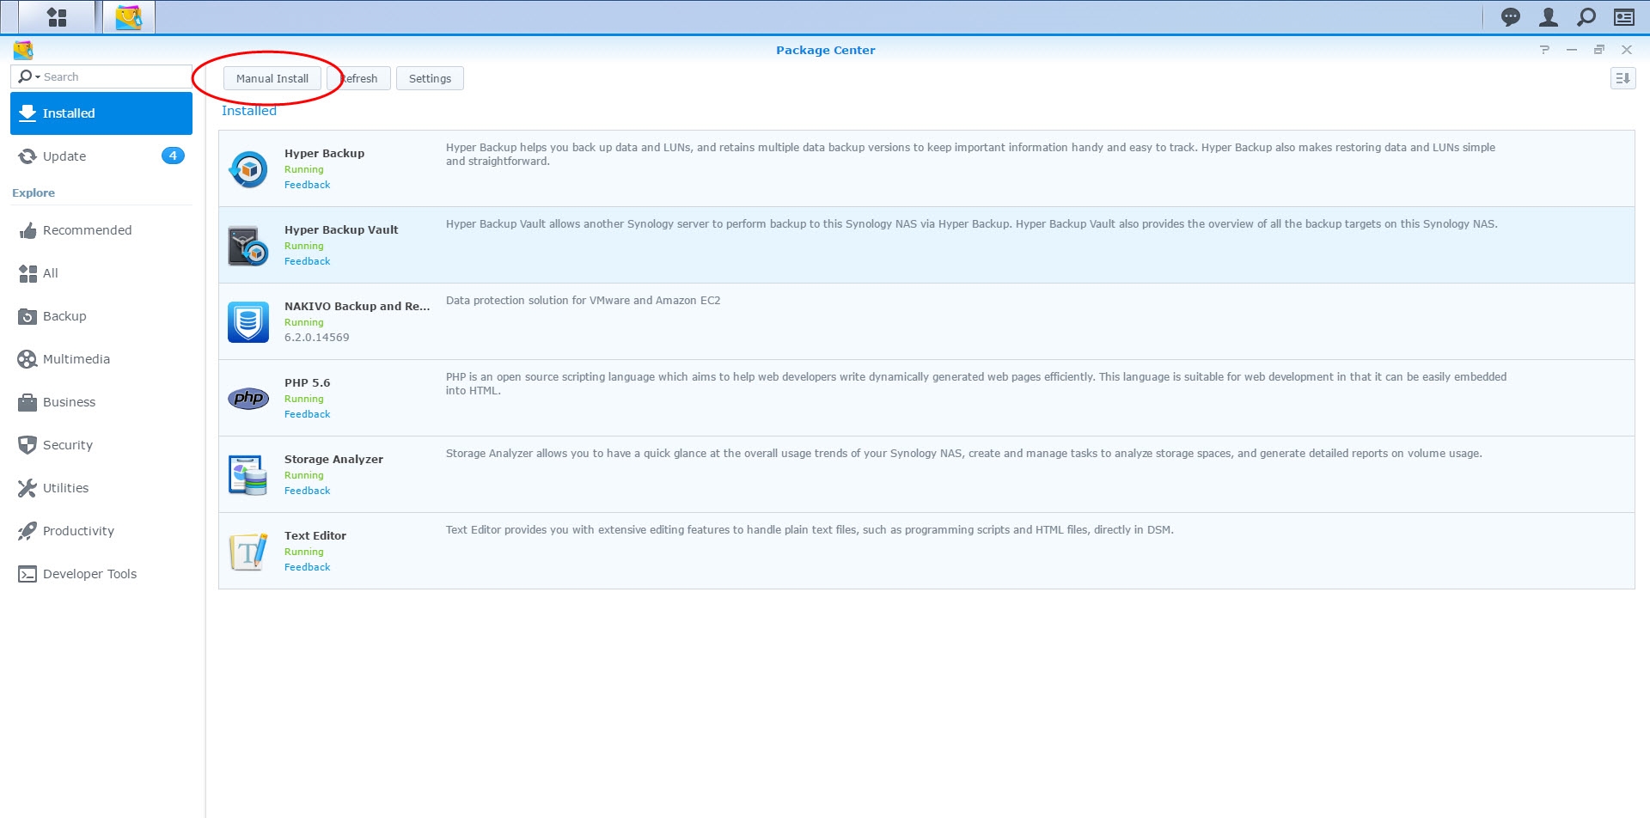This screenshot has height=818, width=1650.
Task: Click the user options icon
Action: [x=1547, y=16]
